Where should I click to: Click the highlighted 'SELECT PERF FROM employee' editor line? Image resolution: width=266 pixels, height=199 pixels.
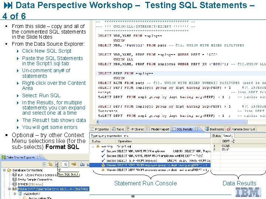(x=126, y=73)
